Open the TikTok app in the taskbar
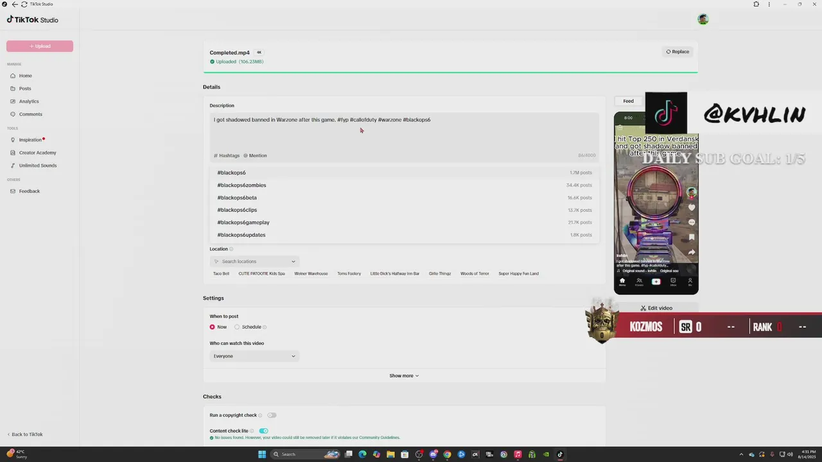 (x=560, y=454)
